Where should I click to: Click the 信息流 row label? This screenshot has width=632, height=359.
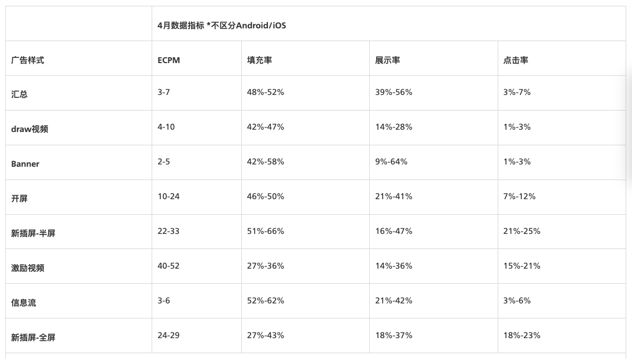click(x=23, y=302)
